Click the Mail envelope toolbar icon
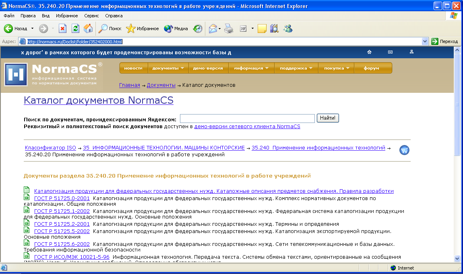 click(213, 29)
